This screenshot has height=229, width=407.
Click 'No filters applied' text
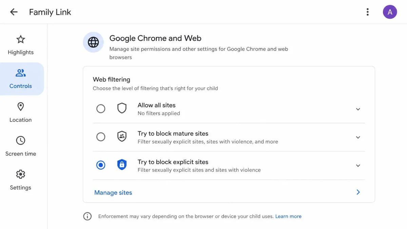point(159,113)
